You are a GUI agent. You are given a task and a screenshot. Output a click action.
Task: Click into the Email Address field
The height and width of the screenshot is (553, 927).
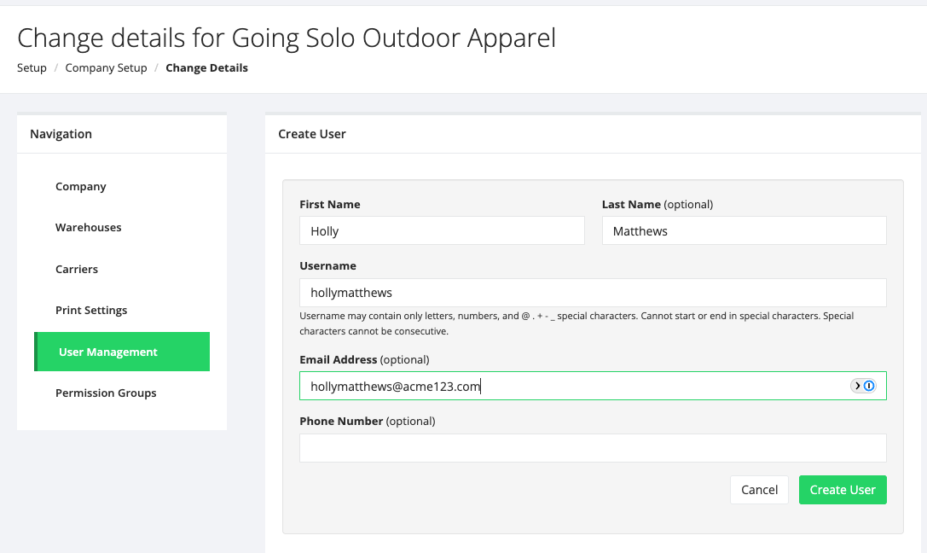point(593,386)
